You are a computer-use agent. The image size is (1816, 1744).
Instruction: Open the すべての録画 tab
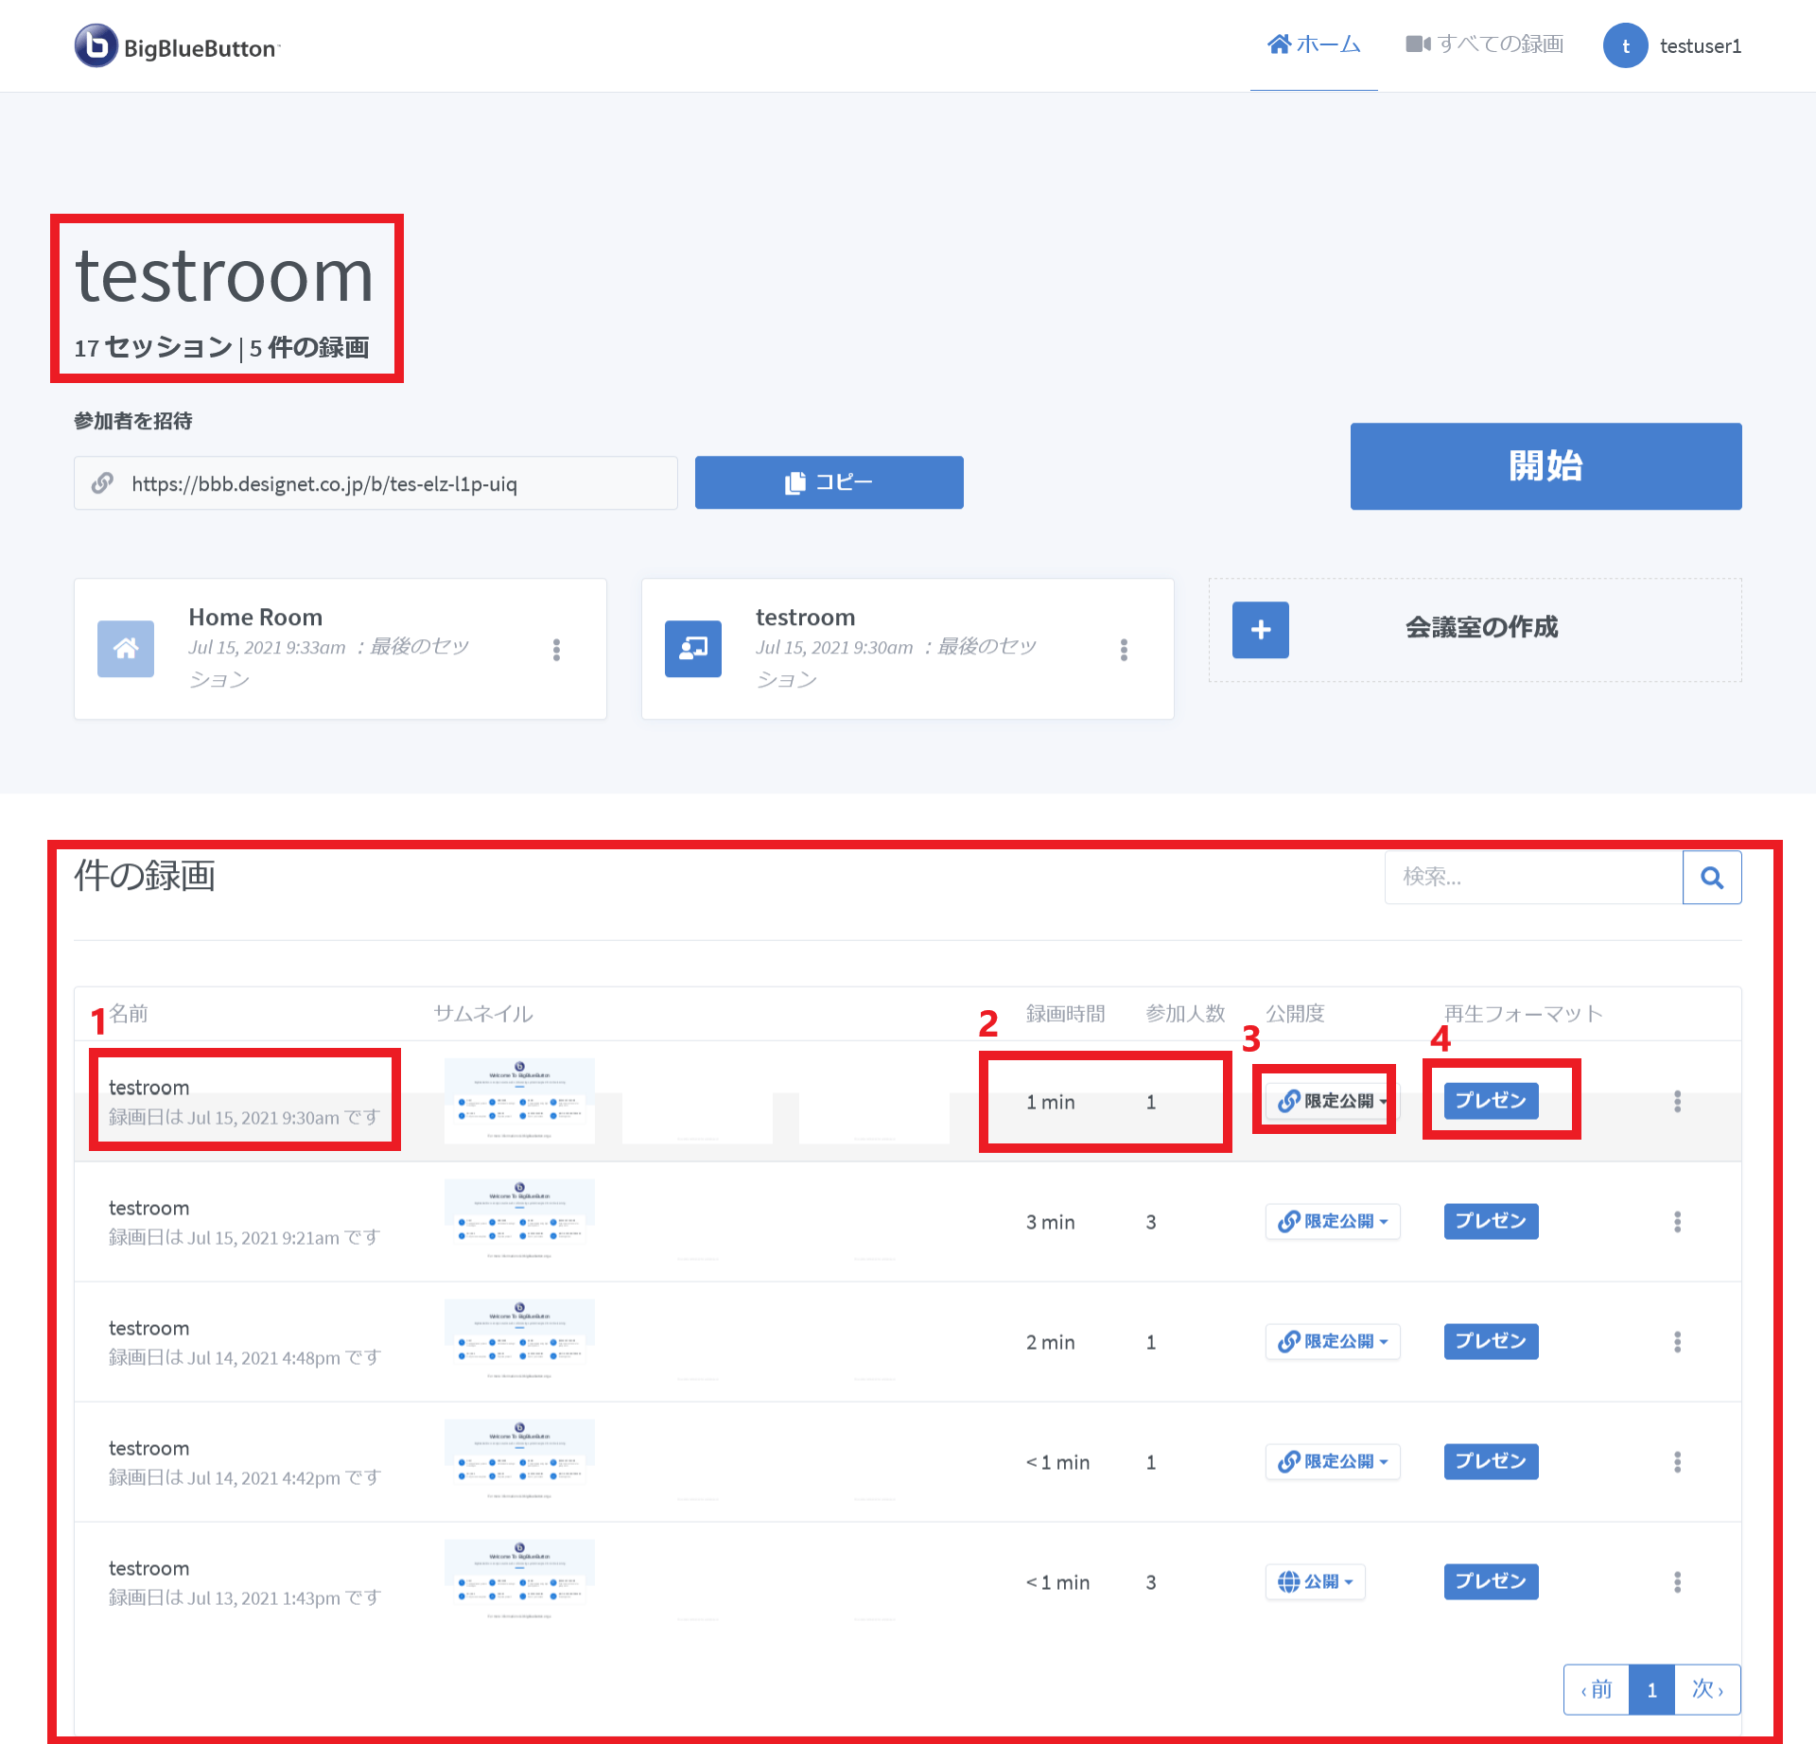point(1485,44)
